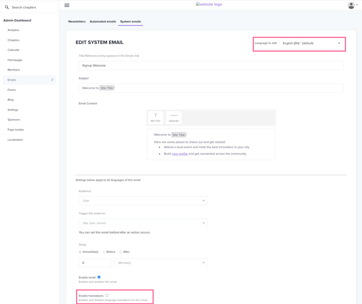Click the Title Reference input field
The height and width of the screenshot is (304, 362).
pos(211,65)
